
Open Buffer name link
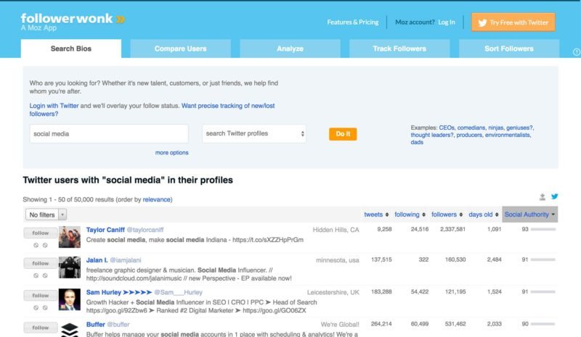click(x=96, y=325)
